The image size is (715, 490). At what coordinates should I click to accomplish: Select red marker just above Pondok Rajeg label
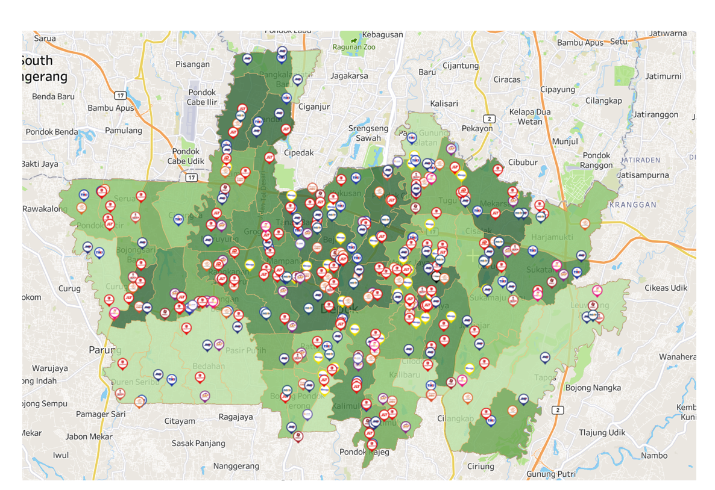[372, 444]
